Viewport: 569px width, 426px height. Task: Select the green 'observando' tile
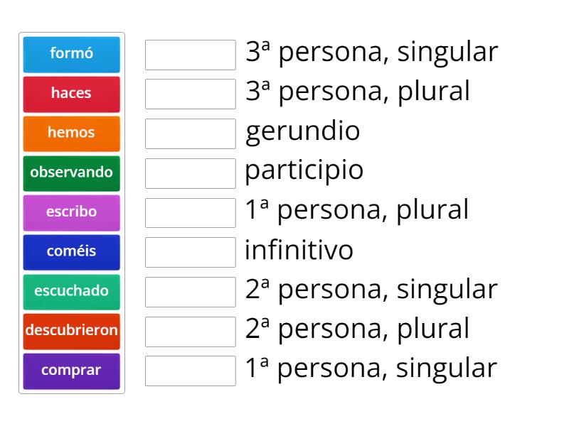[x=71, y=172]
